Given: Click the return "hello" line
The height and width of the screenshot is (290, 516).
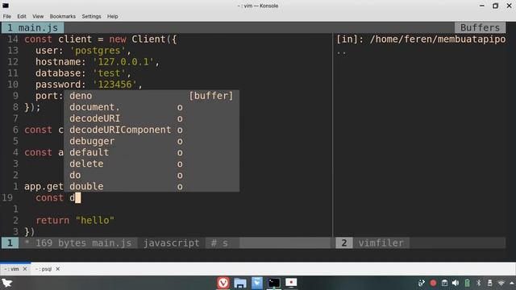Looking at the screenshot, I should point(75,220).
